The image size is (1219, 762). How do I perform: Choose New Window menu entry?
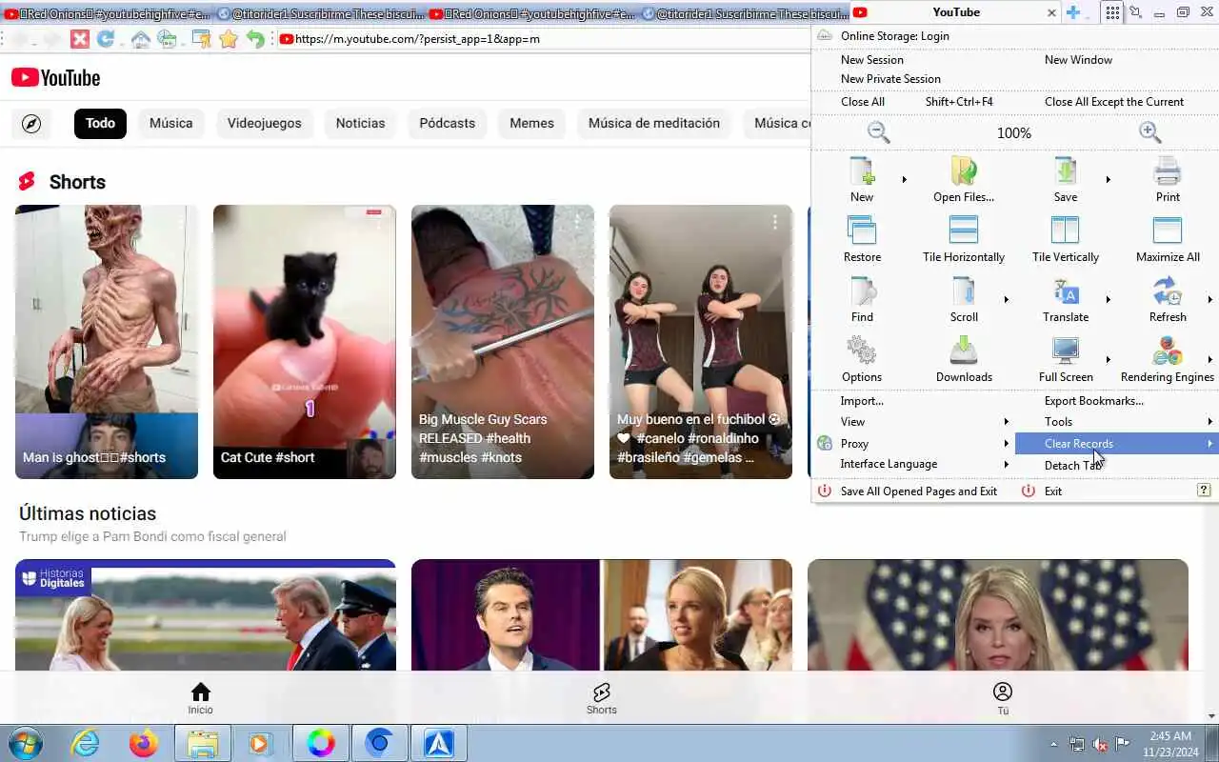pyautogui.click(x=1078, y=60)
